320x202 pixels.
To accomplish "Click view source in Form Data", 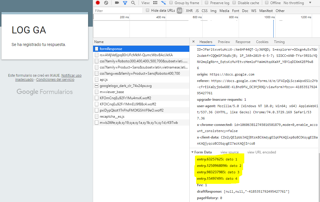I will [x=229, y=152].
